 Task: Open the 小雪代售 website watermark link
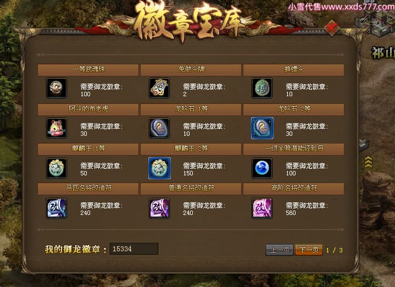pos(341,7)
